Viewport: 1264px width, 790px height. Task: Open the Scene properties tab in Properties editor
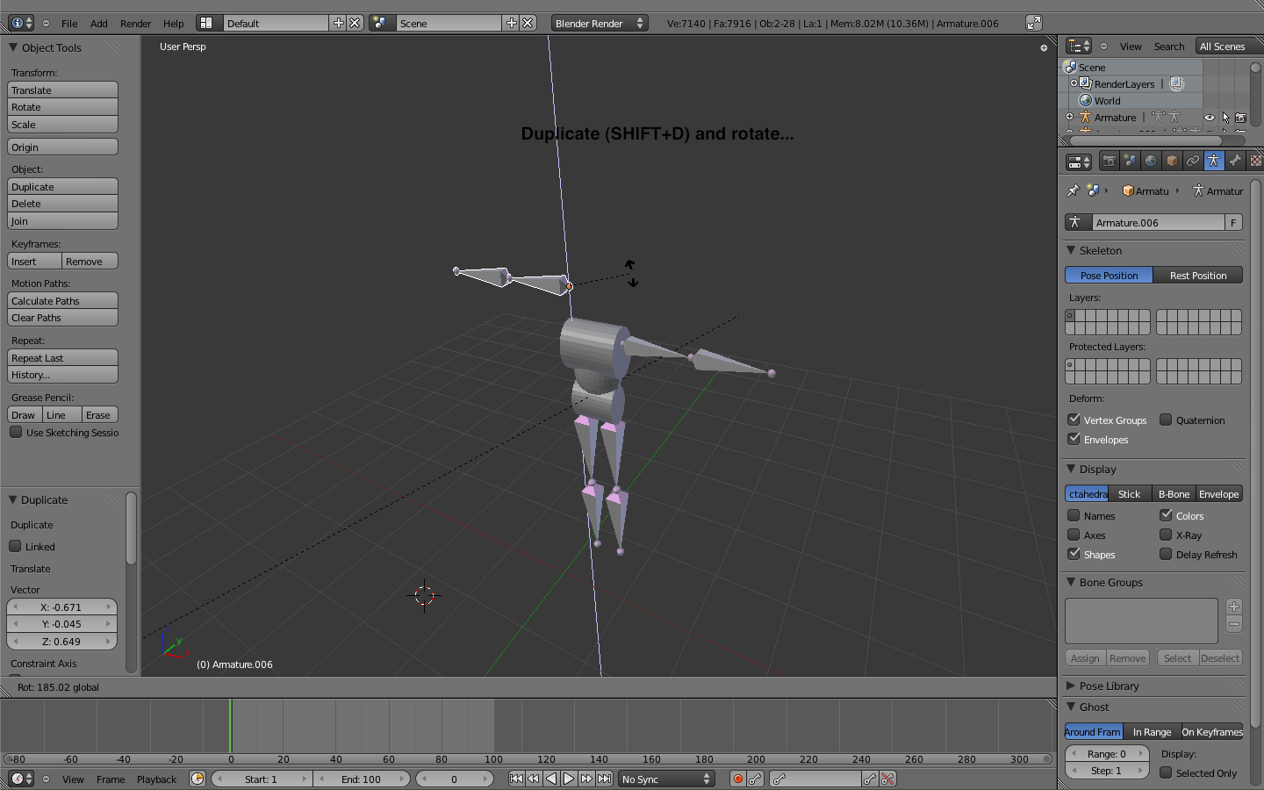(x=1131, y=162)
